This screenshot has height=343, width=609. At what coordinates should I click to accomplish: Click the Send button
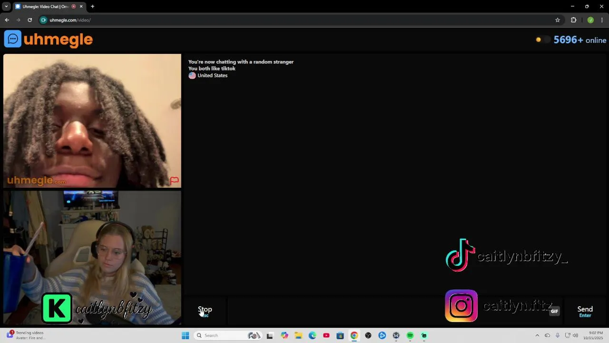585,312
